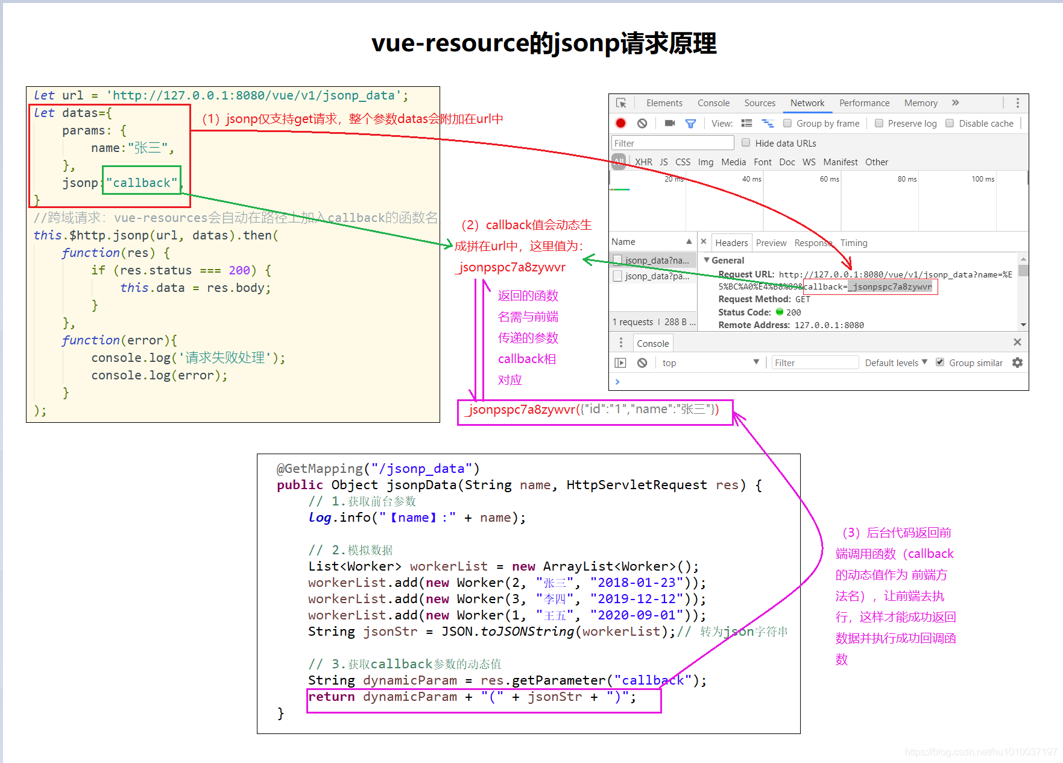The height and width of the screenshot is (763, 1063).
Task: Show the console sidebar
Action: pyautogui.click(x=620, y=363)
